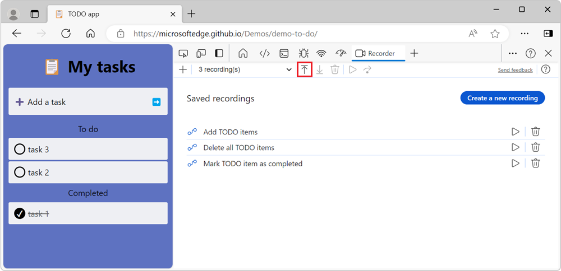Click the Add a task input field
The width and height of the screenshot is (561, 271).
(88, 102)
